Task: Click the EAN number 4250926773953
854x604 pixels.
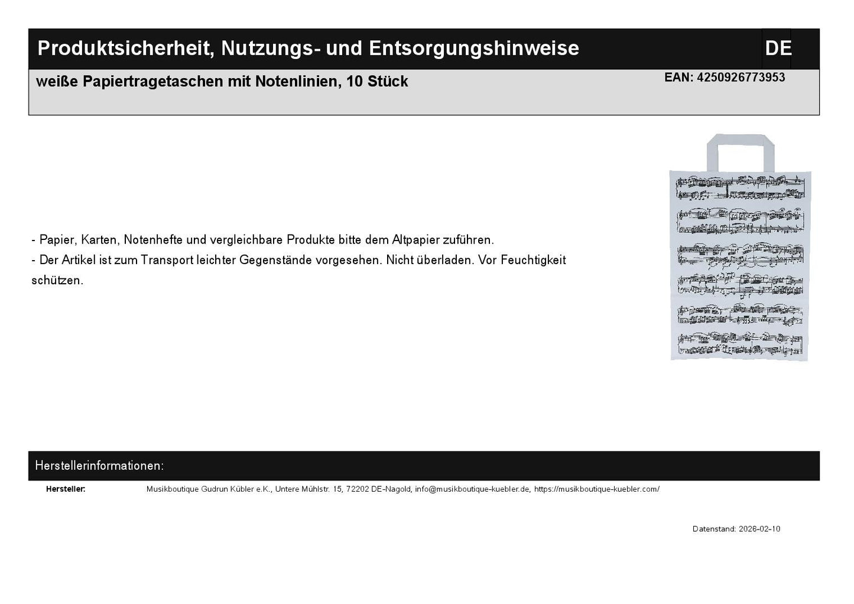Action: click(x=741, y=77)
